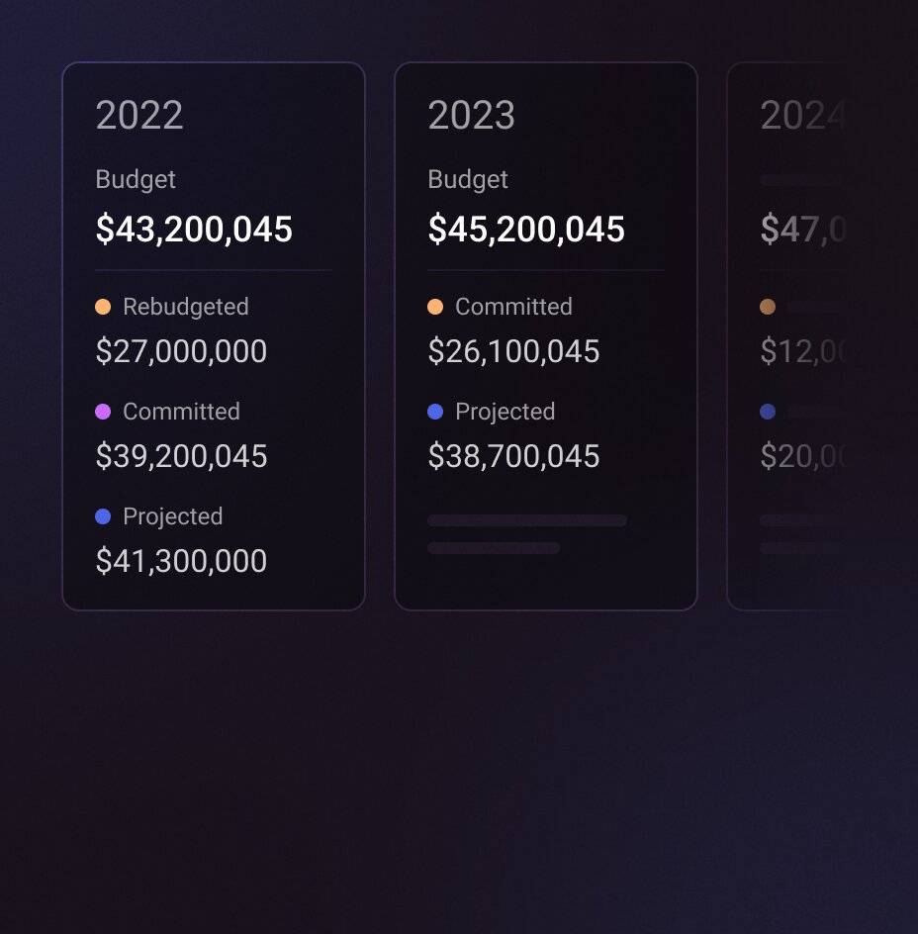
Task: Click the Projected label in 2023 card
Action: (505, 412)
